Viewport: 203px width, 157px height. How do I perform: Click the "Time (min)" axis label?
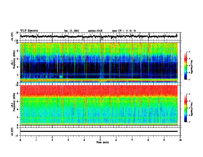click(103, 142)
